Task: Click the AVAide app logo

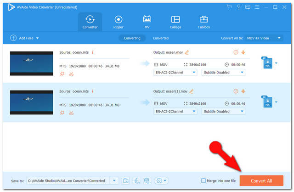Action: pos(11,7)
